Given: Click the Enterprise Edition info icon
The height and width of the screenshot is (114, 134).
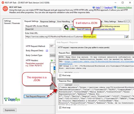Looking at the screenshot, I should click(x=115, y=7).
